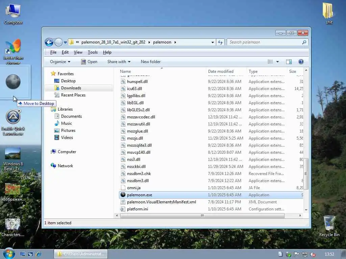The height and width of the screenshot is (259, 346).
Task: Select nssdbm3.chk file icon
Action: click(123, 174)
